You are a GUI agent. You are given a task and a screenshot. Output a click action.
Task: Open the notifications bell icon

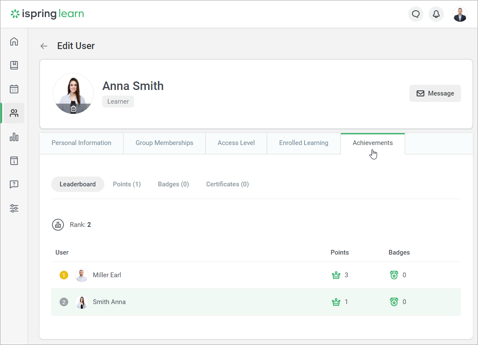[436, 14]
